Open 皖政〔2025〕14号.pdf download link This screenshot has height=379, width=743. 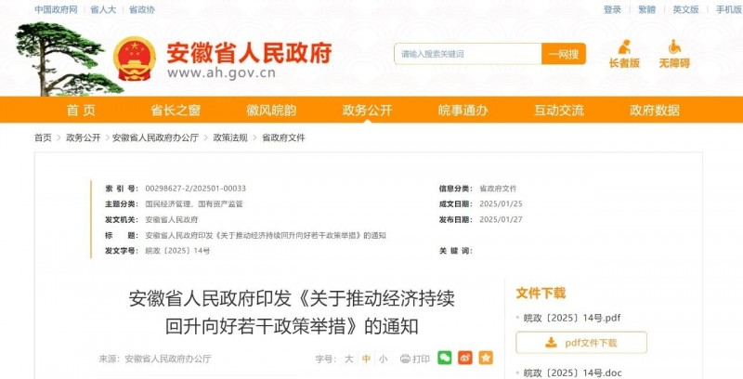tap(572, 318)
